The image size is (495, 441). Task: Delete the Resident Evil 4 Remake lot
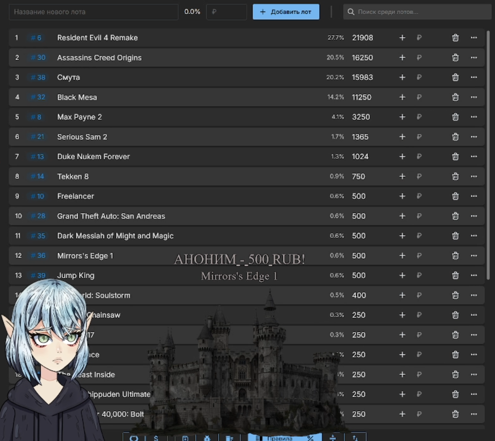point(455,38)
